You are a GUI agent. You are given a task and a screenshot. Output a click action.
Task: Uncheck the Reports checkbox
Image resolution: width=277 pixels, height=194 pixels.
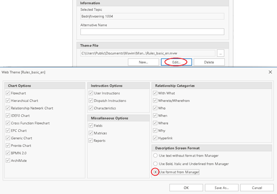point(91,141)
